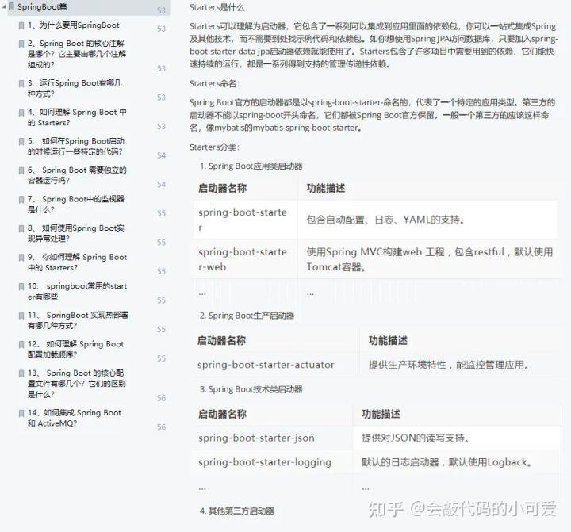Open bookmark 11、SpringBoot 实现热部署有哪几种方式
Image resolution: width=571 pixels, height=532 pixels.
78,320
